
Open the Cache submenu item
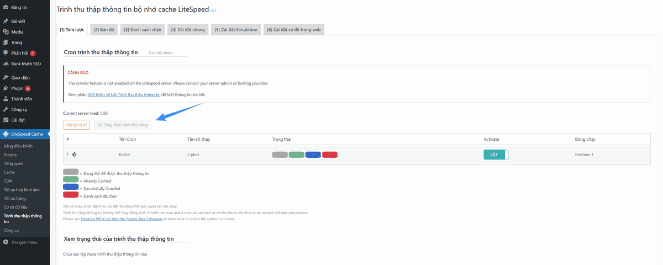tap(9, 172)
